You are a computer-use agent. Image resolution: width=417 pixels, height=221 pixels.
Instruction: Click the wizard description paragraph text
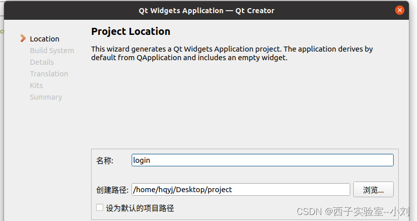[x=232, y=53]
